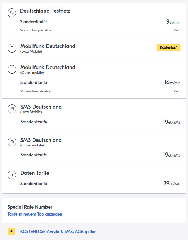This screenshot has height=240, width=188.
Task: Open KOSTENLOSE Anrufe & SMS, AGB gelten link
Action: tap(58, 232)
